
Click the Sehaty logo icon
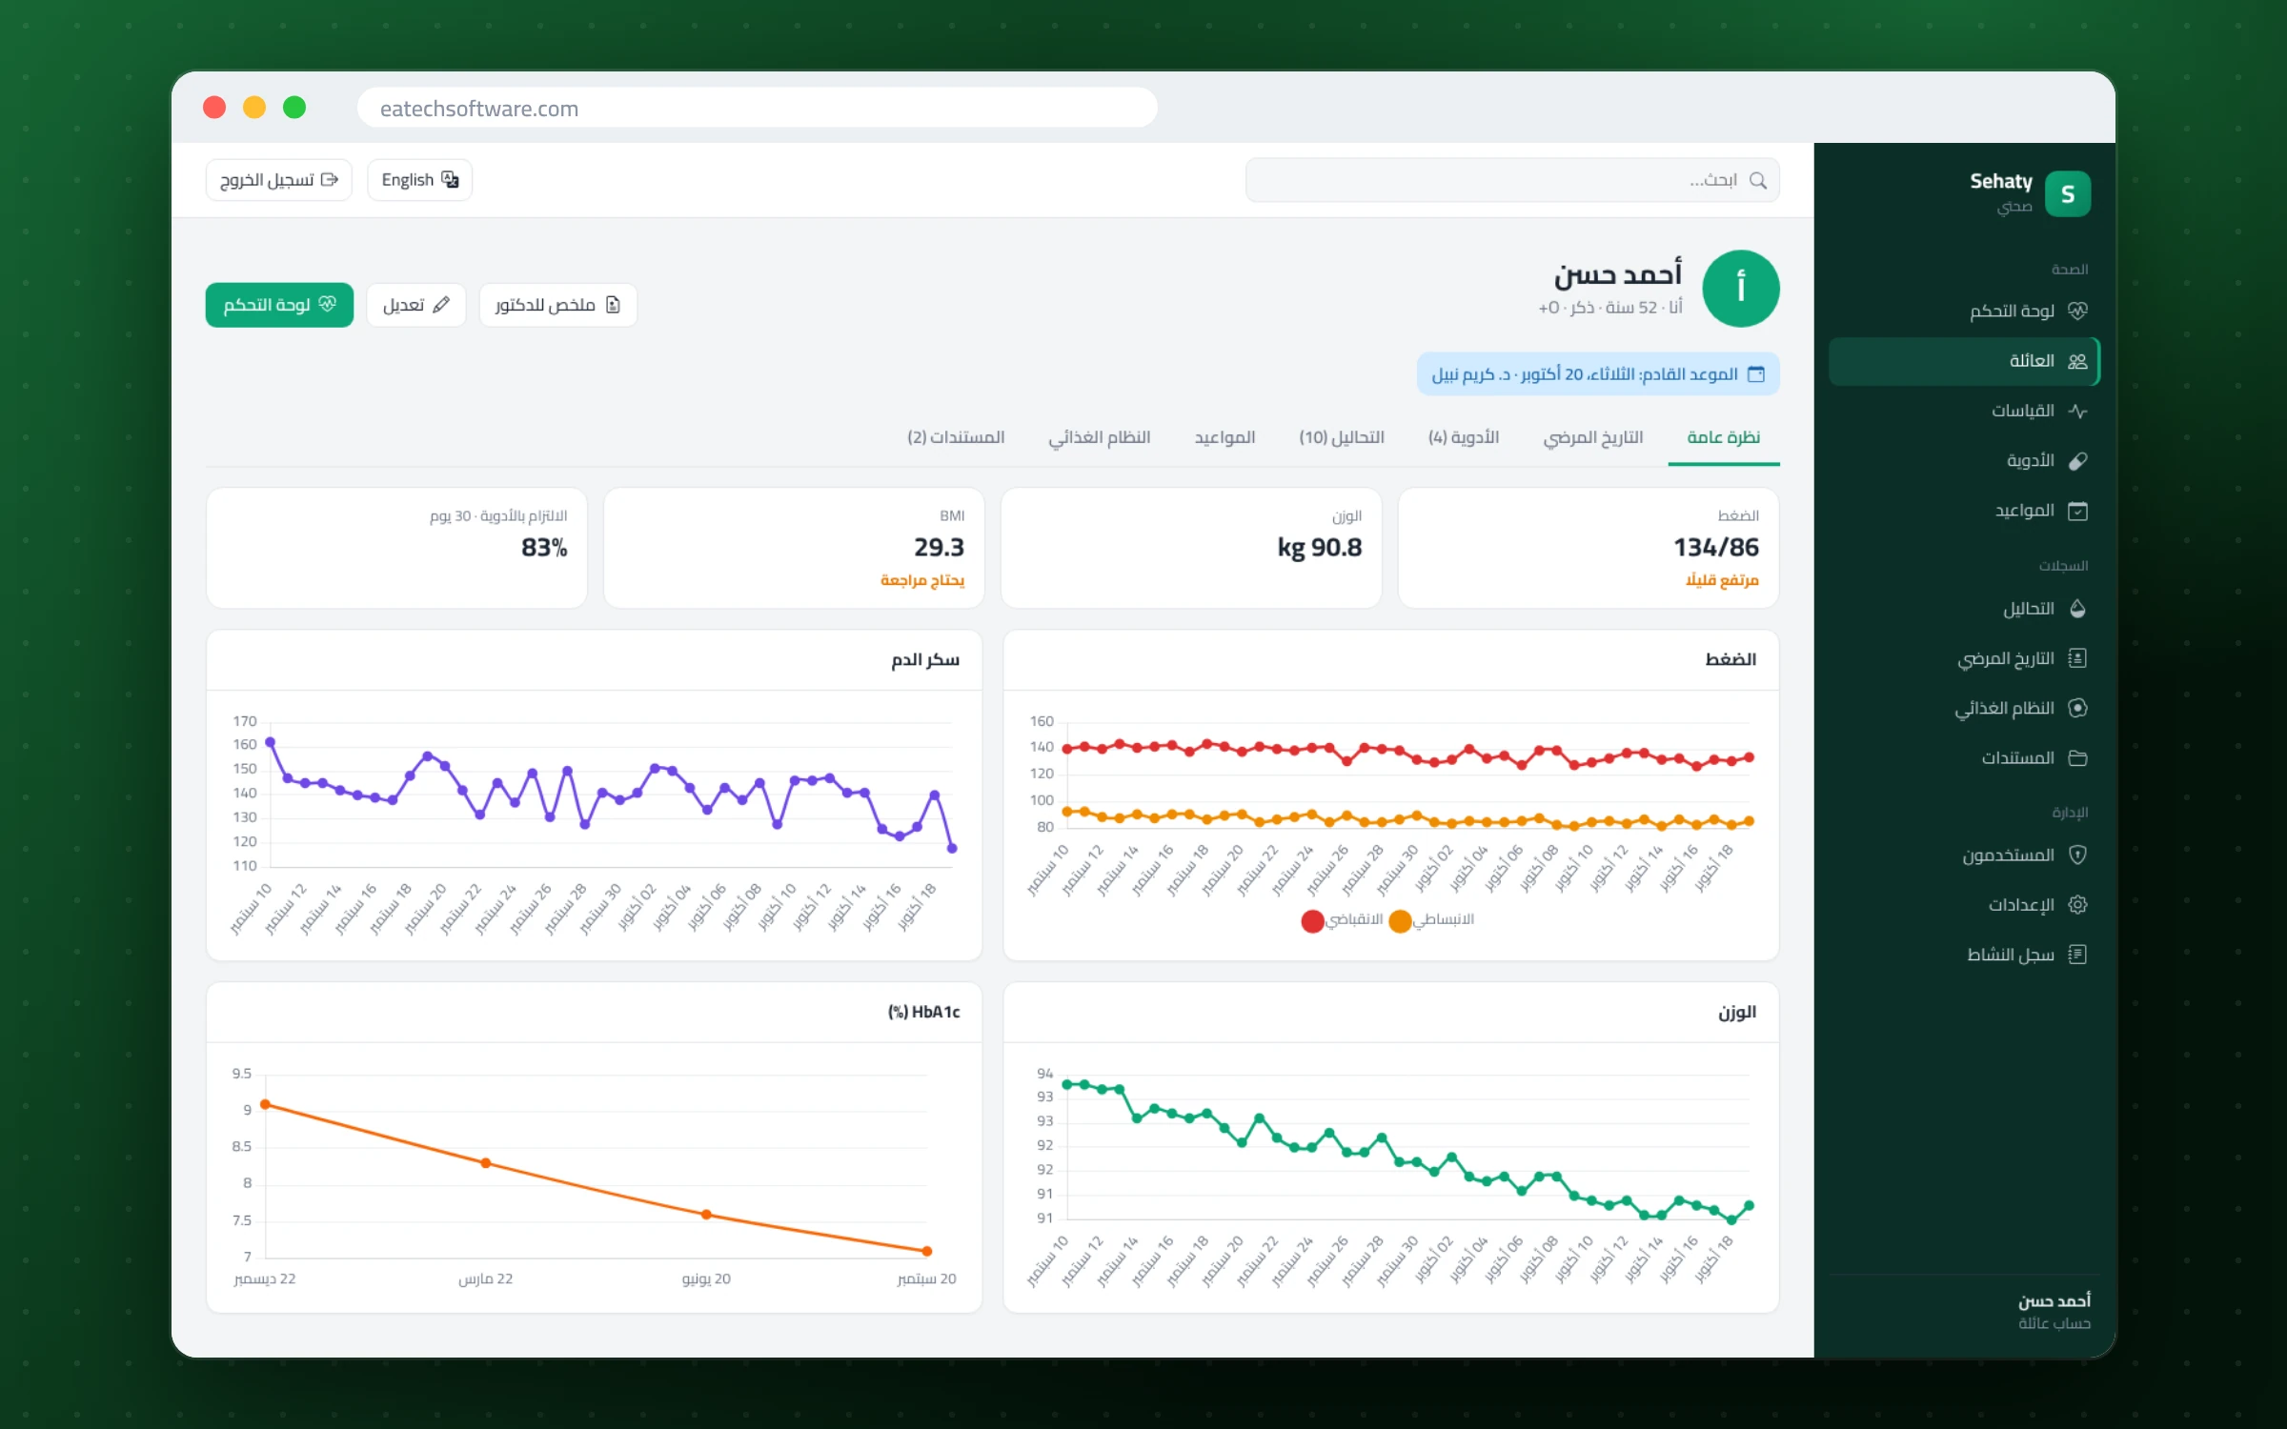point(2067,194)
